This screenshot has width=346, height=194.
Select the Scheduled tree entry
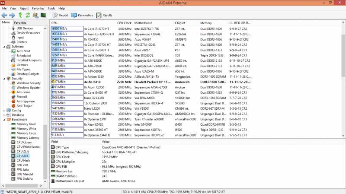click(x=24, y=56)
